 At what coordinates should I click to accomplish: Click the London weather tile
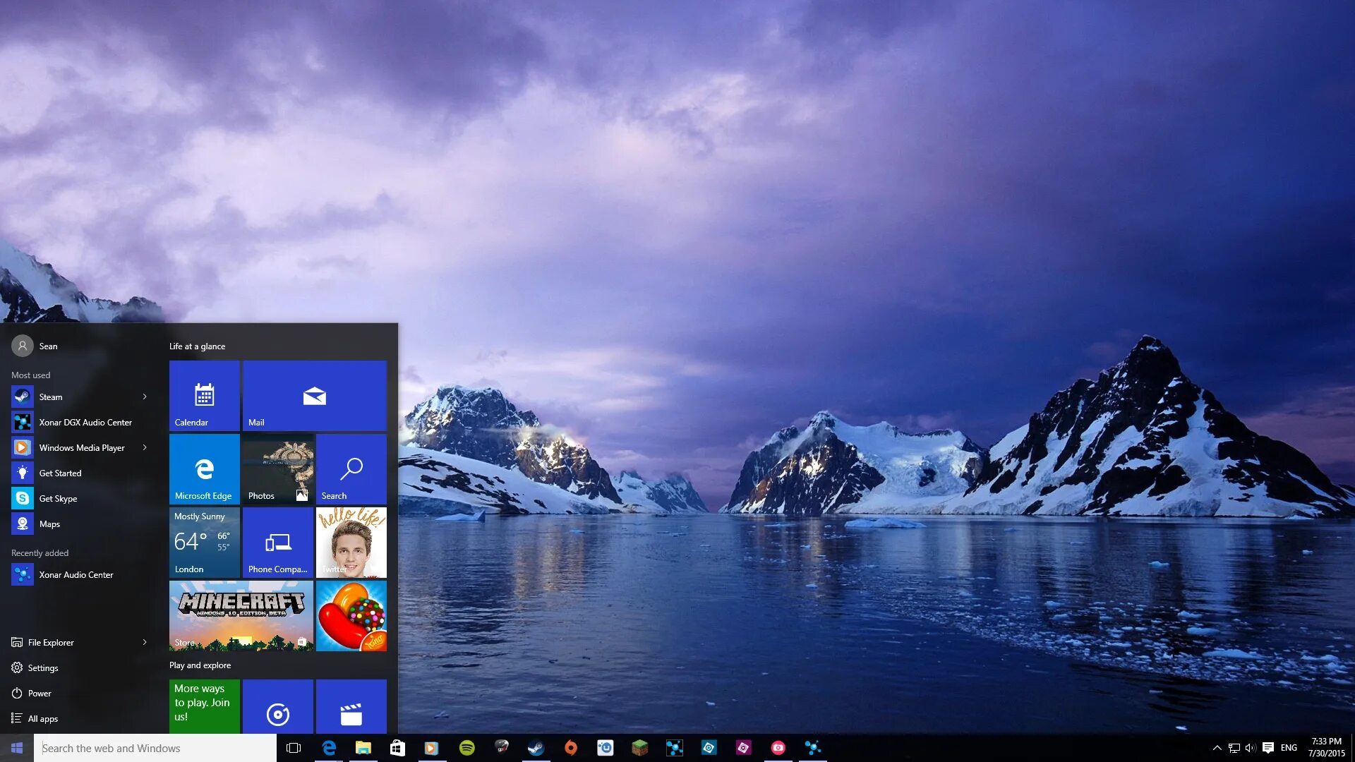pos(204,541)
